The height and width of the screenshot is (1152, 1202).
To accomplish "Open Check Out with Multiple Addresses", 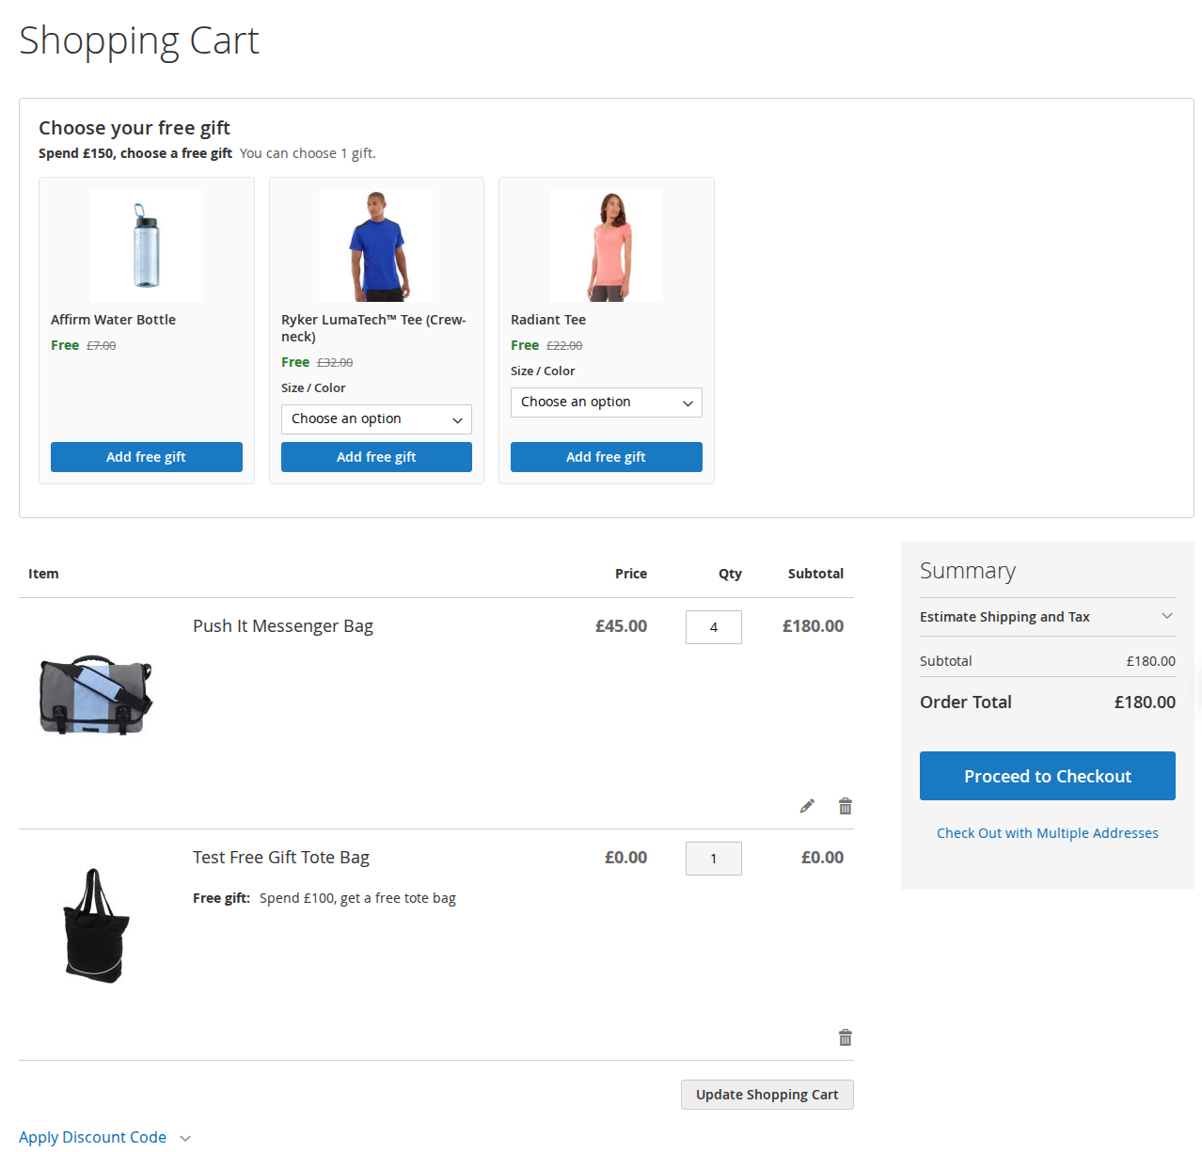I will (1048, 833).
